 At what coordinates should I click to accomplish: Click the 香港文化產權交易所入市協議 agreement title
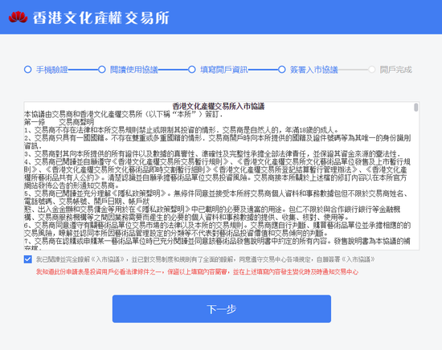219,106
